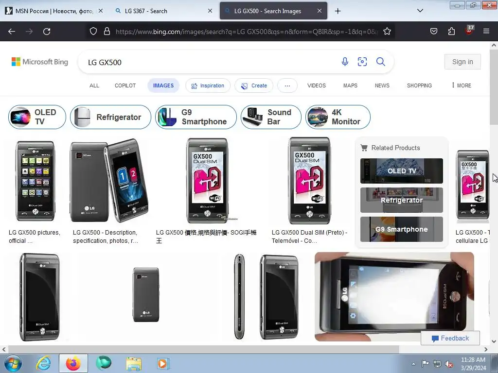Viewport: 498px width, 373px height.
Task: Open OLED TV related product
Action: pos(401,171)
